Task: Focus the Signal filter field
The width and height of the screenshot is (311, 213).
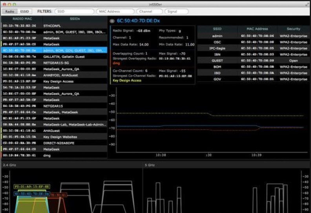Action: point(177,11)
